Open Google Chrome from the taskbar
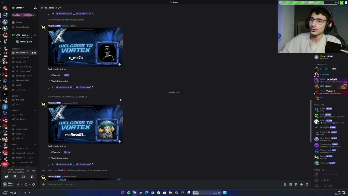 pos(153,193)
